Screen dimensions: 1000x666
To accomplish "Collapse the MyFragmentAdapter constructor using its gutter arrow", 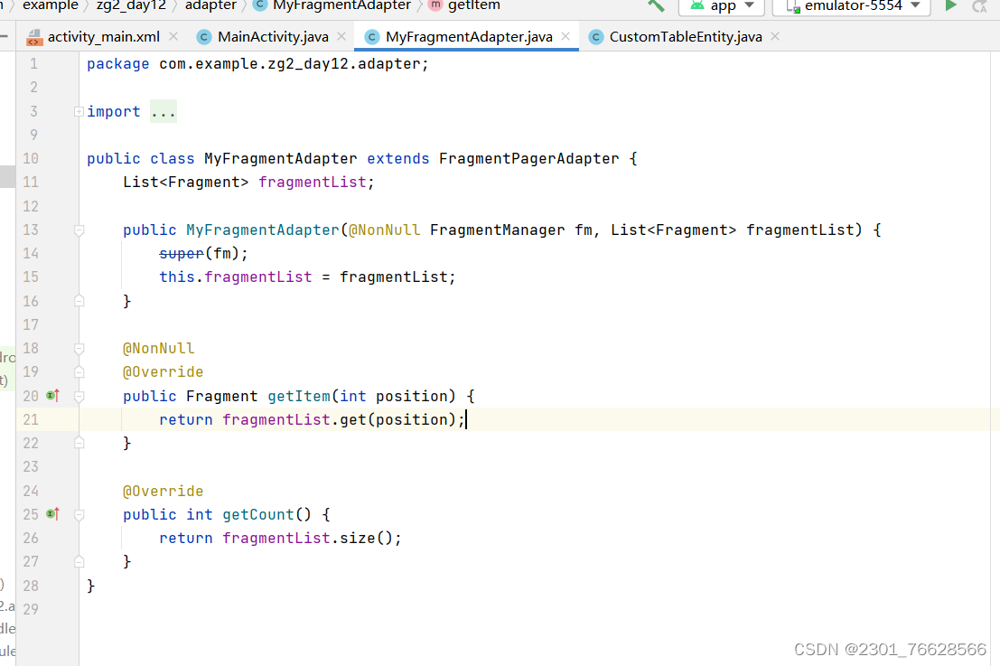I will coord(78,230).
